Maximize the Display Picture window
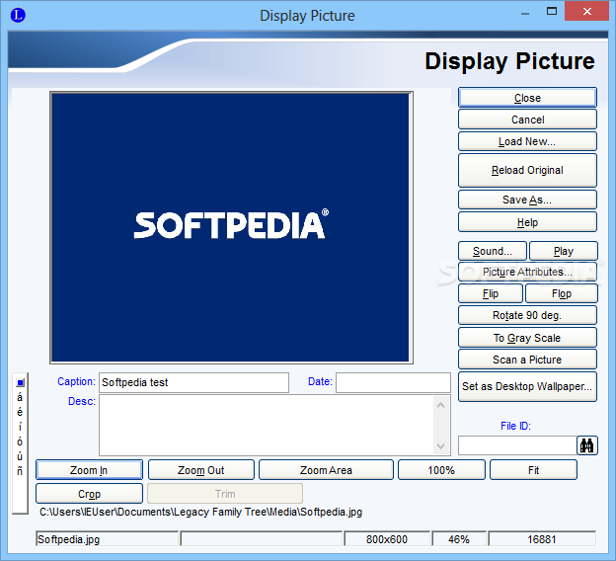The width and height of the screenshot is (616, 561). (x=552, y=12)
